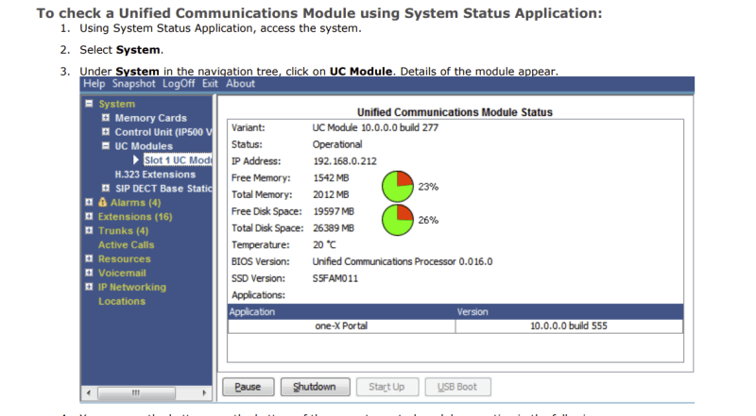Select SIP DECT Base Station item
The width and height of the screenshot is (756, 416).
[x=163, y=189]
